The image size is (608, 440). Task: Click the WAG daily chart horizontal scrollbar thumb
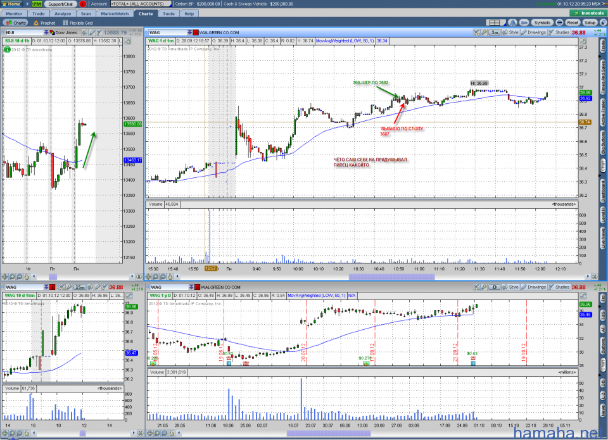[x=329, y=434]
